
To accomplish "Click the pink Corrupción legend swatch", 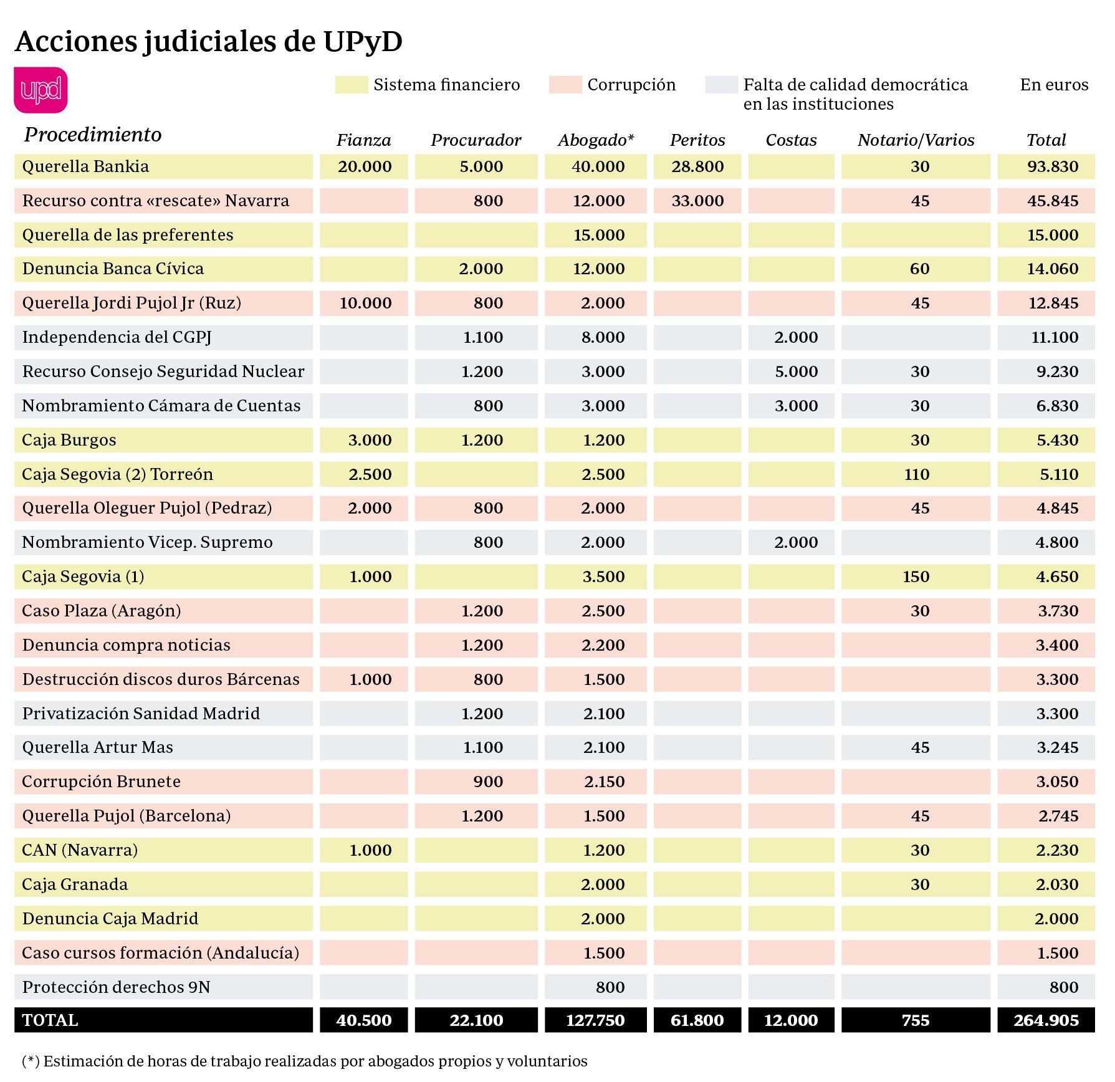I will (x=565, y=85).
